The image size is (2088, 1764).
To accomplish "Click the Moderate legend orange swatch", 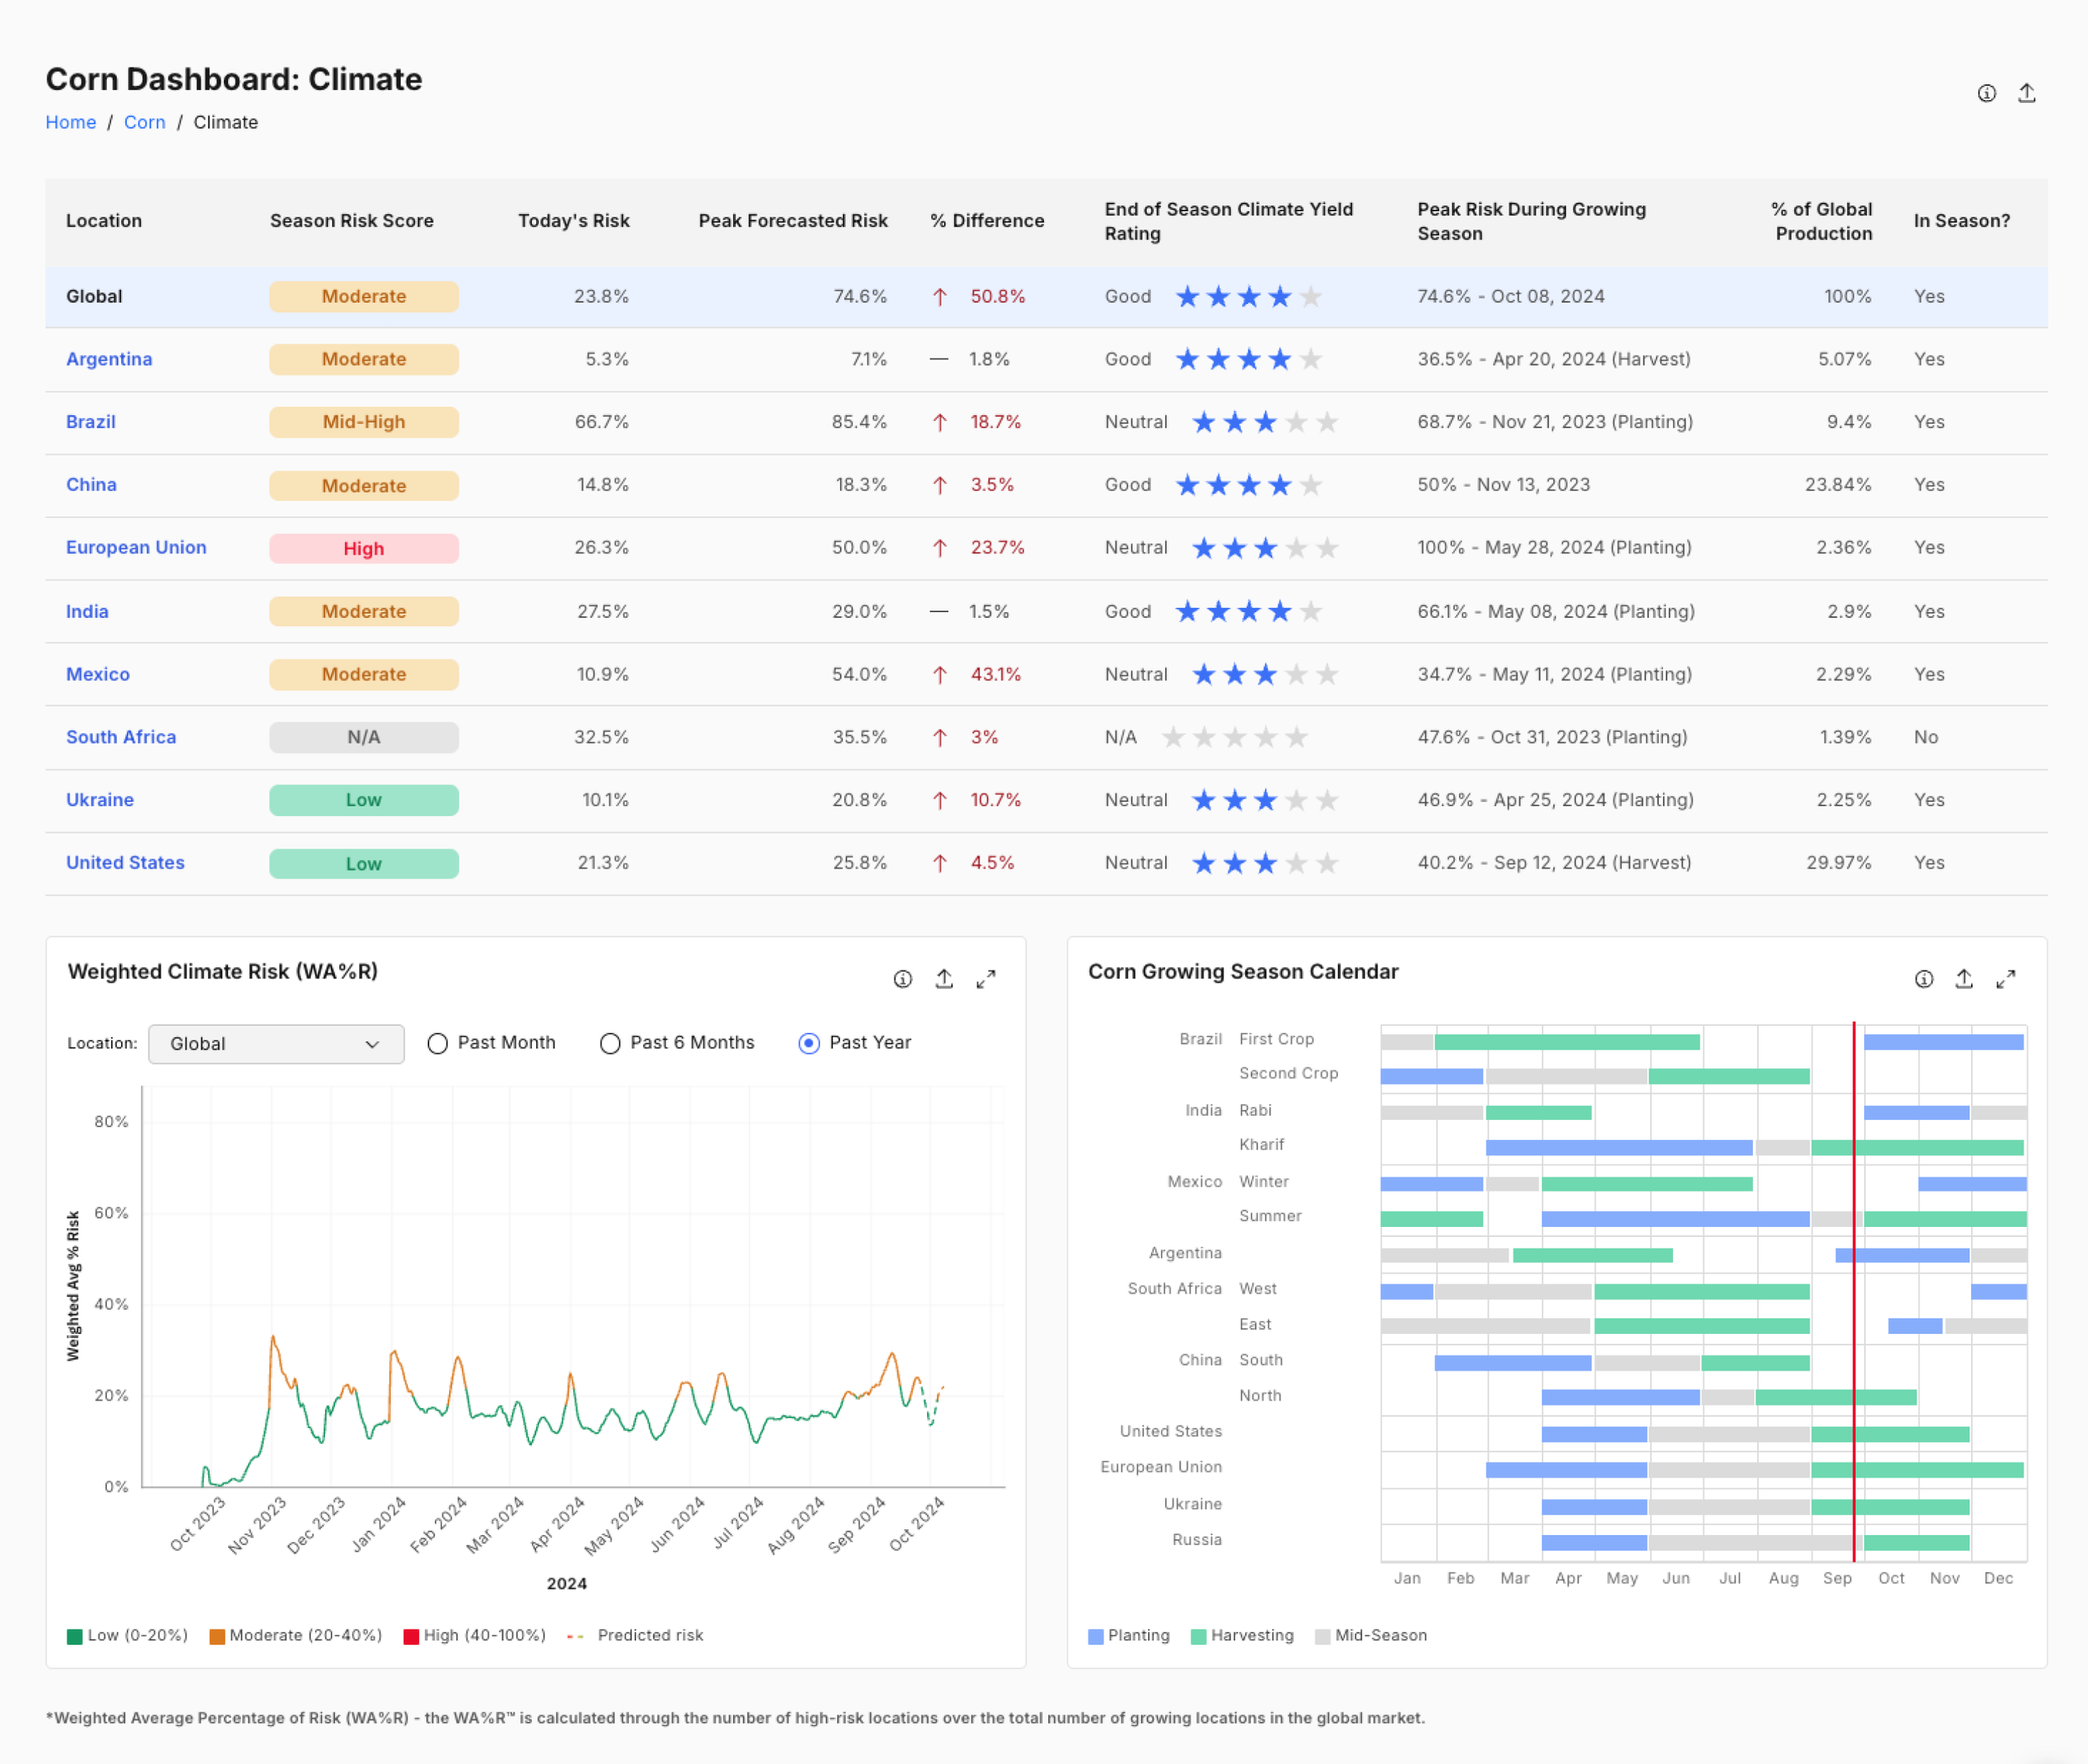I will click(x=216, y=1636).
